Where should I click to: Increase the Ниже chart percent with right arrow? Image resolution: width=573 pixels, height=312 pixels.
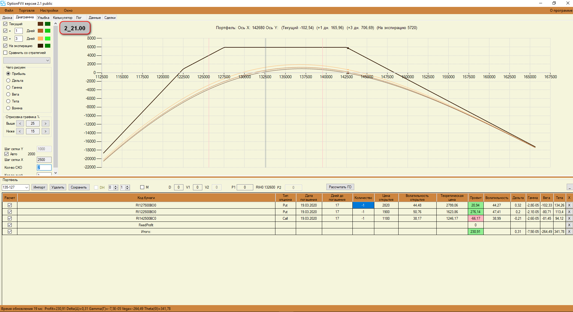pos(46,131)
